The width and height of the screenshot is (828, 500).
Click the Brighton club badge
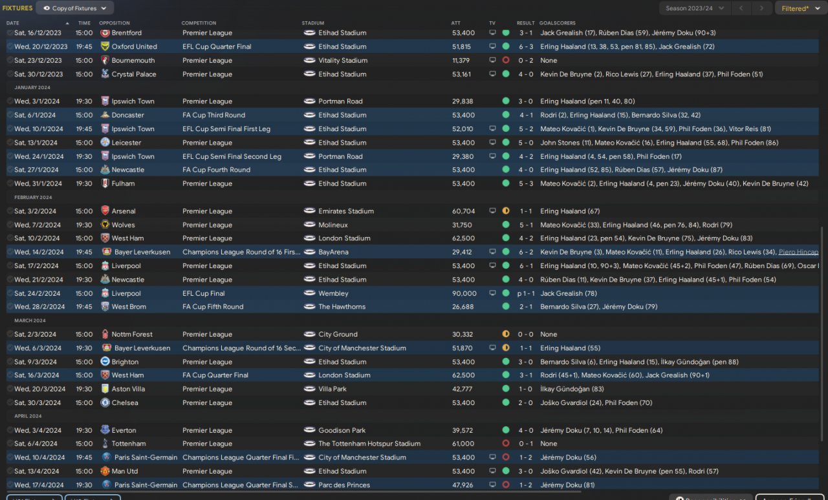(x=105, y=362)
